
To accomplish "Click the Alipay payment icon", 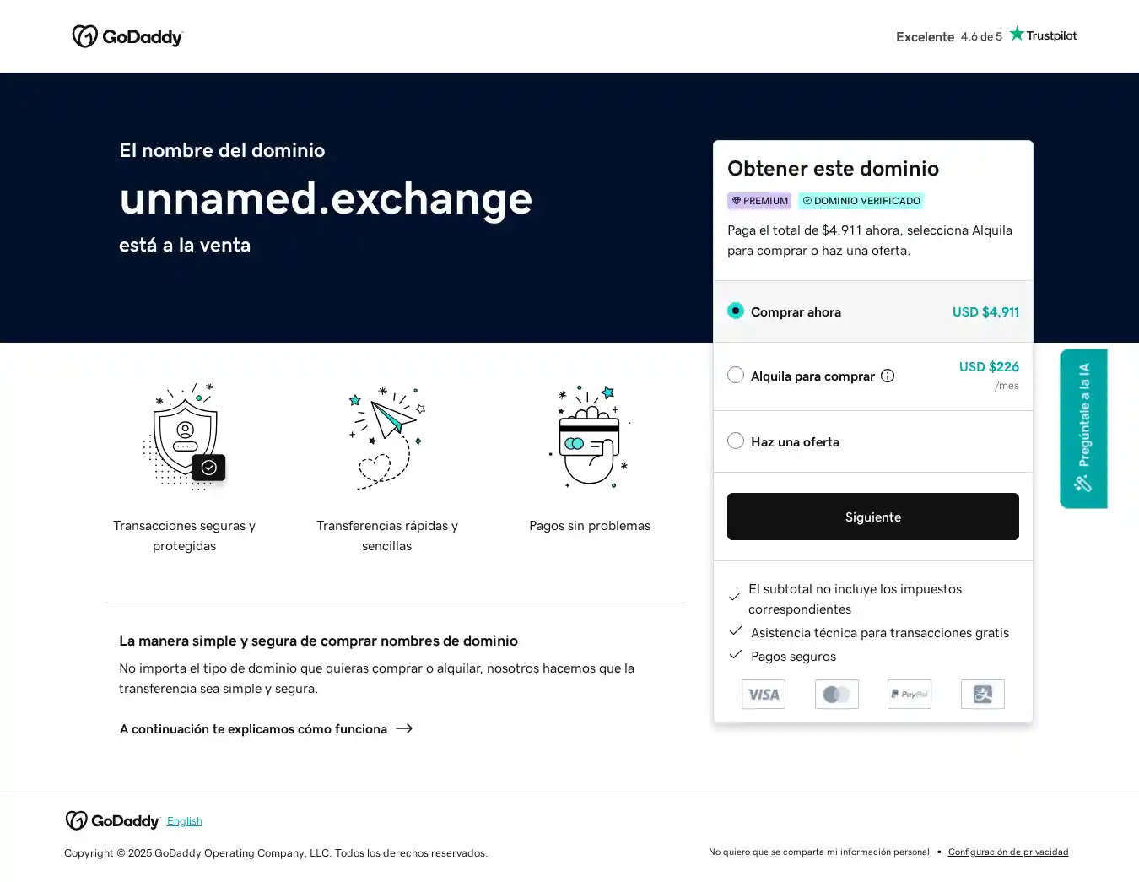I will pyautogui.click(x=983, y=694).
